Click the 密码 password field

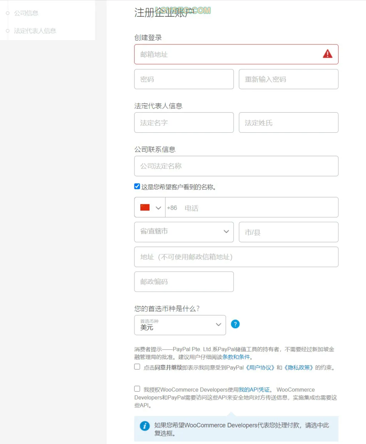tap(184, 79)
